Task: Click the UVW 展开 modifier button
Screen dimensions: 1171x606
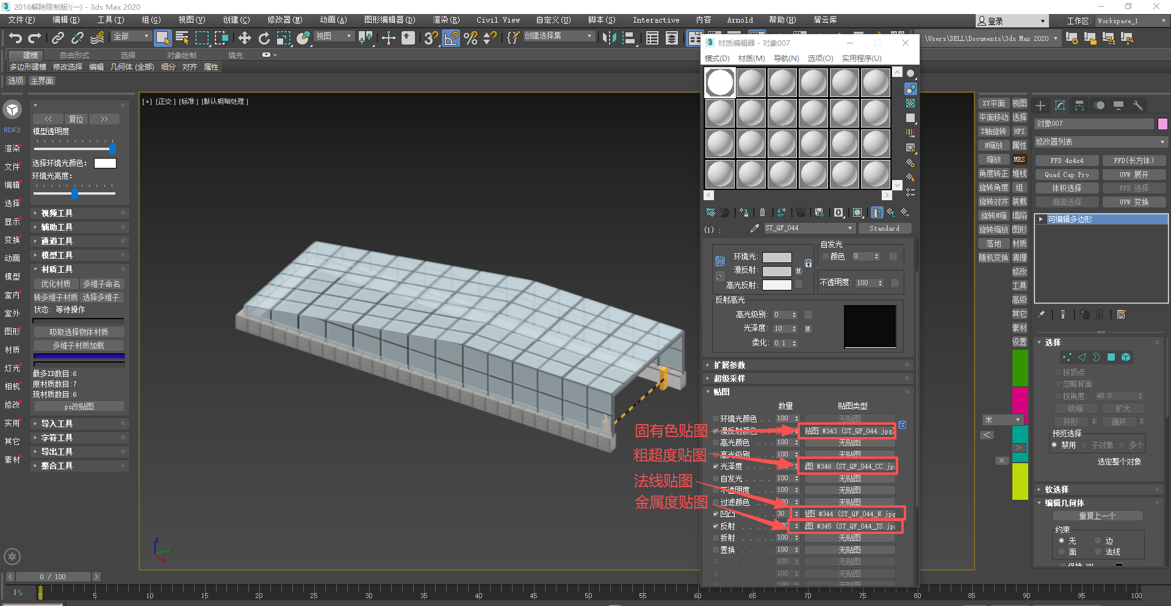Action: pos(1134,175)
